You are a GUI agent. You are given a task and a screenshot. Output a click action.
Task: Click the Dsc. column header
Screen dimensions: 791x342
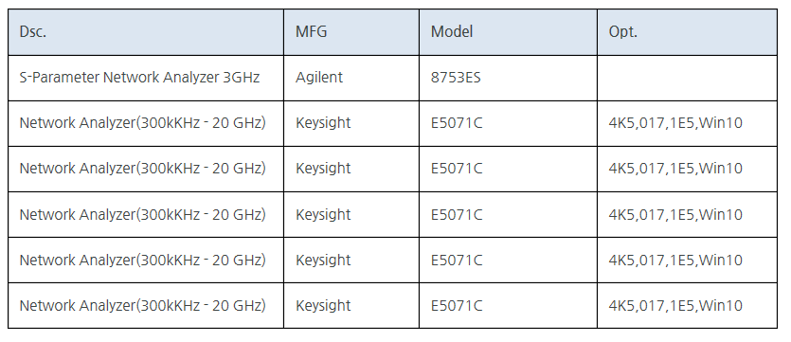click(146, 32)
